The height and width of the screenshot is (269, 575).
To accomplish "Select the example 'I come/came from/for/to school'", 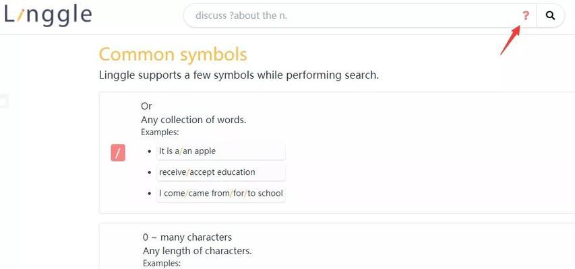I will pyautogui.click(x=221, y=193).
